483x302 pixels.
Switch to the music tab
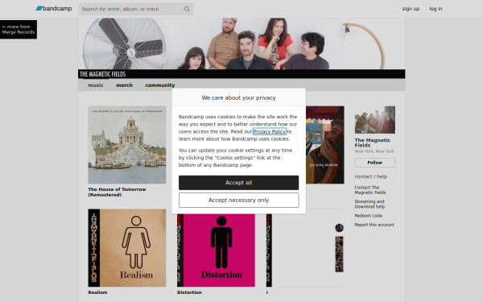pos(96,85)
